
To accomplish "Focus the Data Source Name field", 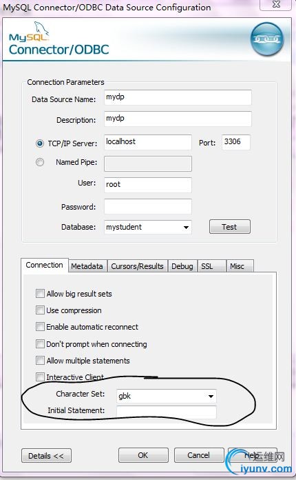I will click(x=178, y=97).
